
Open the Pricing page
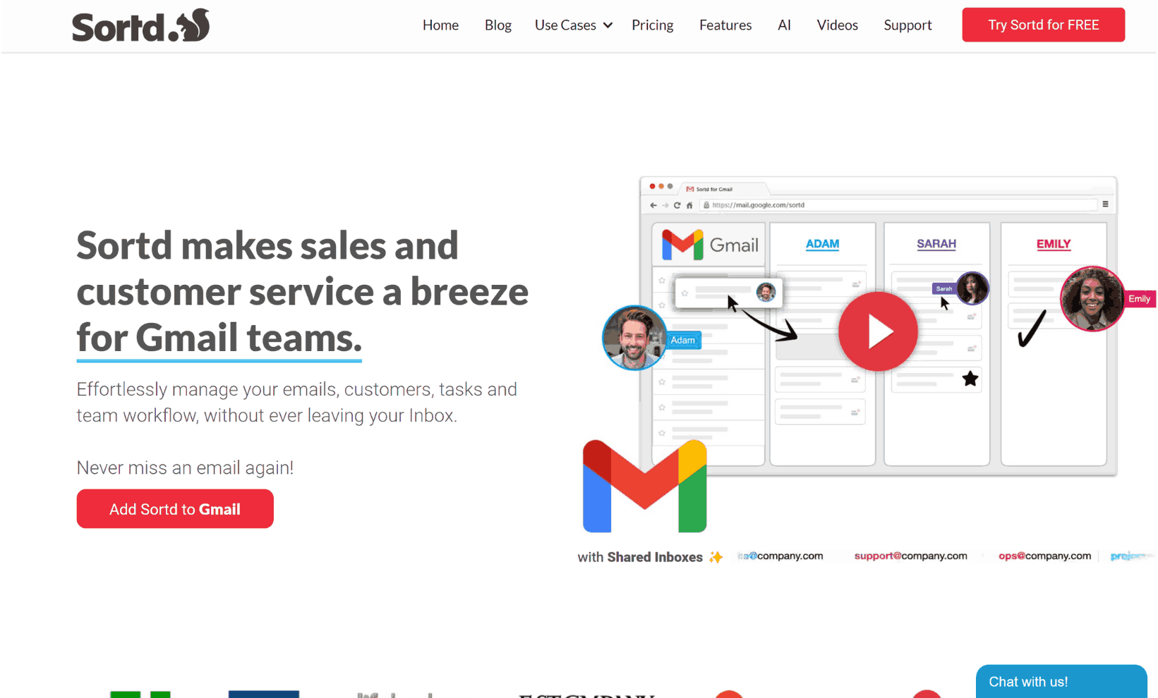click(652, 25)
